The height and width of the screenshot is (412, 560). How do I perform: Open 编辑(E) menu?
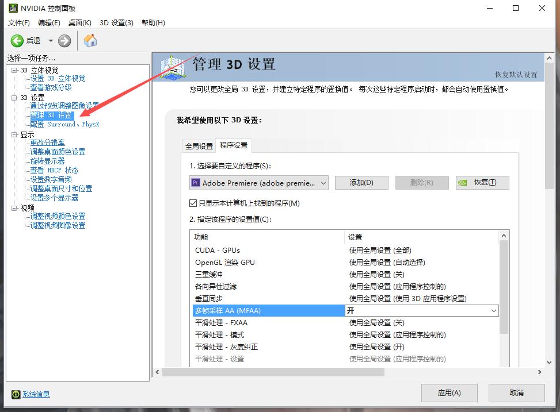(x=49, y=23)
